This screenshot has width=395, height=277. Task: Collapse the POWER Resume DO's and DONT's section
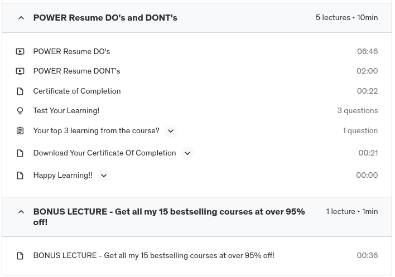[x=21, y=18]
